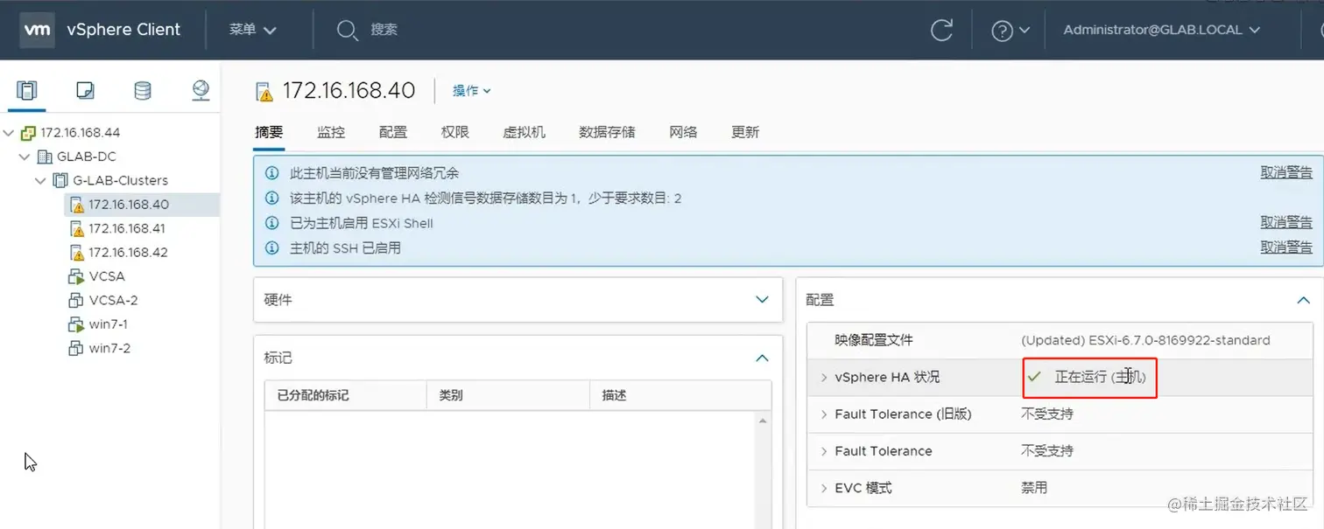
Task: Switch to the 网络 tab
Action: [683, 132]
